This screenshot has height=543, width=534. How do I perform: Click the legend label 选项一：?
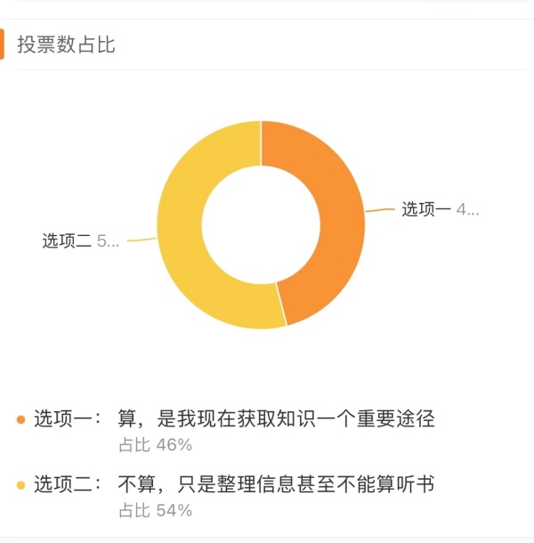coord(68,419)
